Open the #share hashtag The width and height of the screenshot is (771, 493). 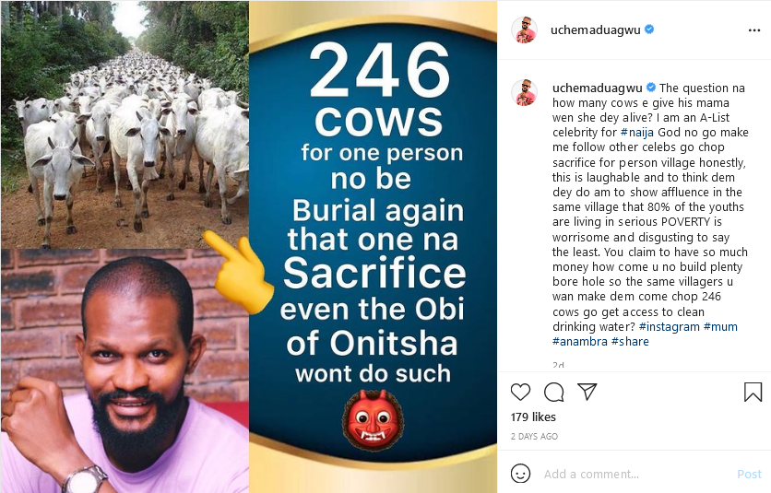coord(630,341)
